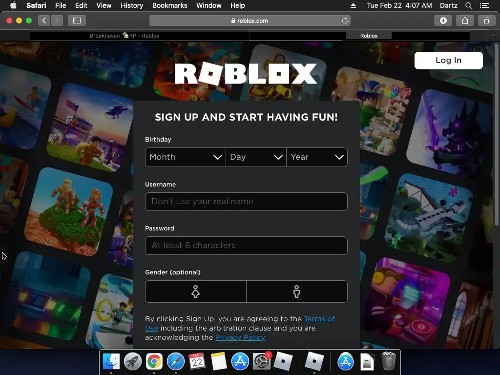Open the File menu
This screenshot has width=500, height=375.
(x=60, y=5)
